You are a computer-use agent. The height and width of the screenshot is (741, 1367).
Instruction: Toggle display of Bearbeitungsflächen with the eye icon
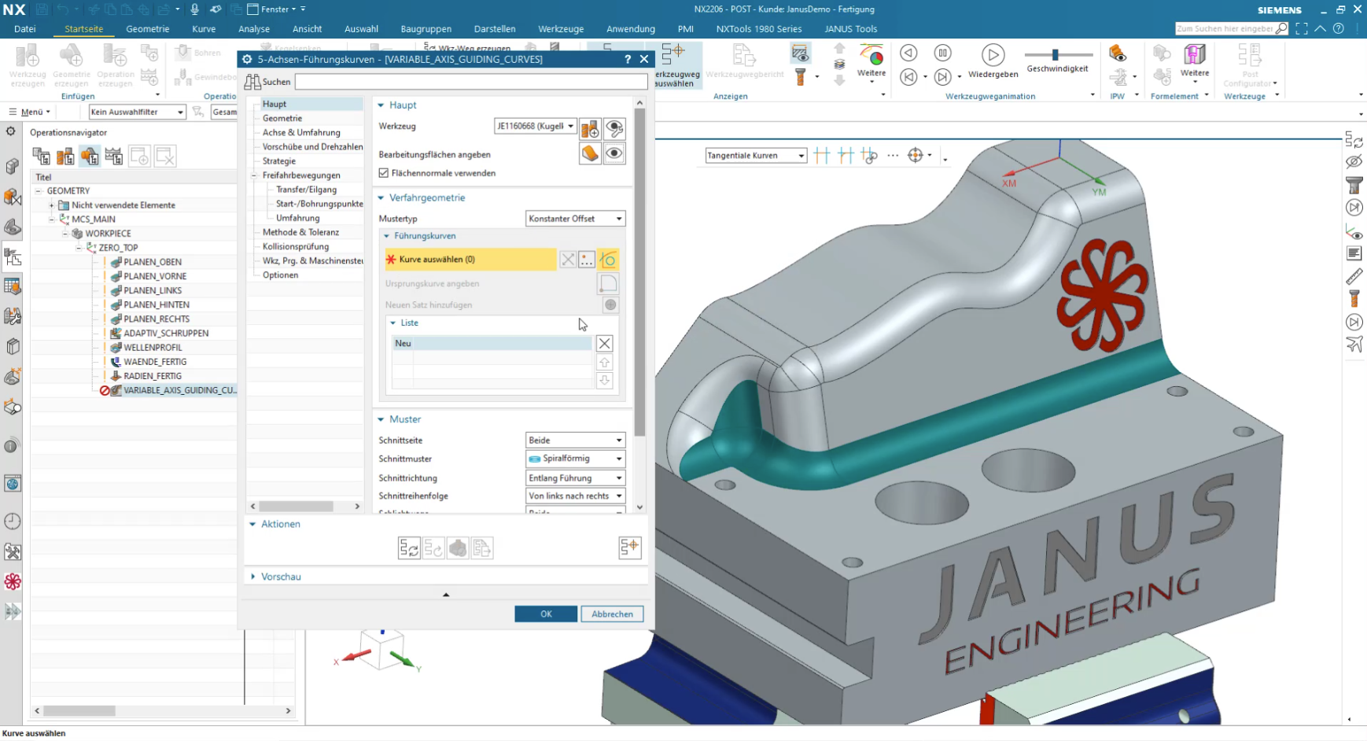pos(614,153)
